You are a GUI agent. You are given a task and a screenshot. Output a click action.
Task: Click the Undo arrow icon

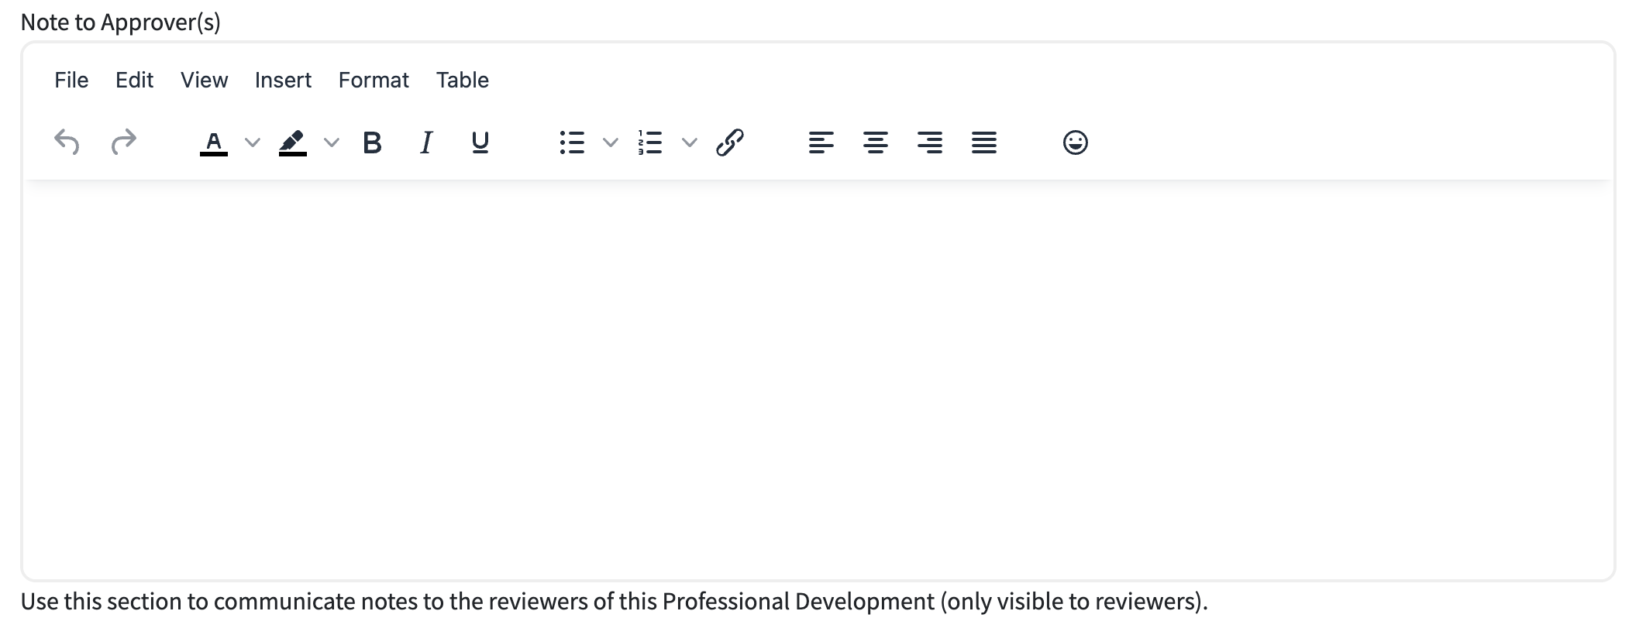67,142
